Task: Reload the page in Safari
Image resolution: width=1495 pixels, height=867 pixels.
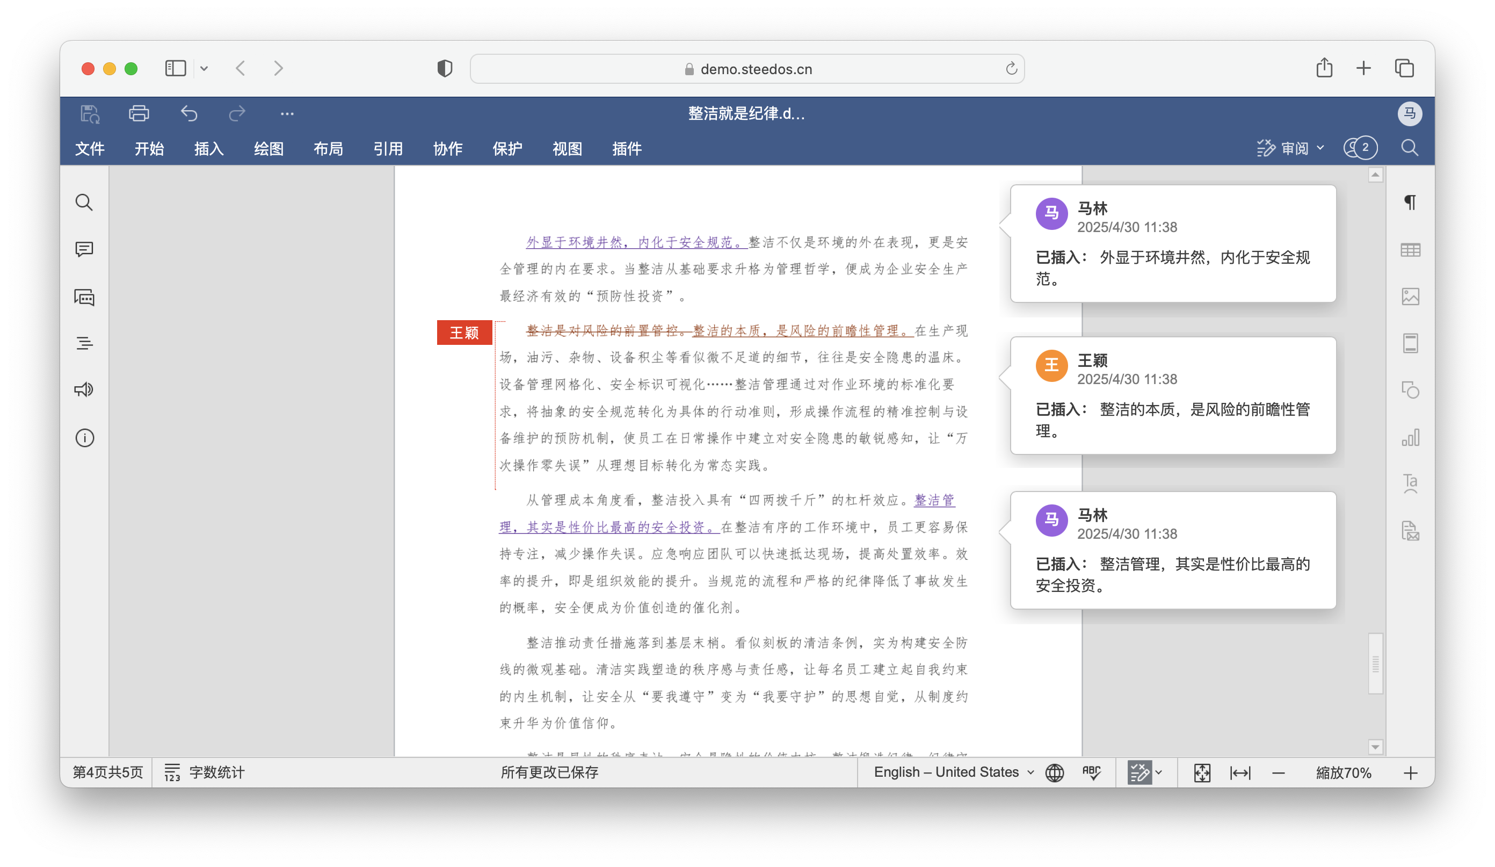Action: 1011,69
